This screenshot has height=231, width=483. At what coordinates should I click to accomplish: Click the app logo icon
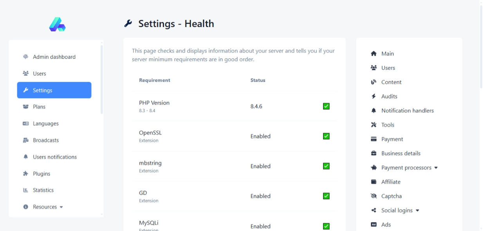57,25
